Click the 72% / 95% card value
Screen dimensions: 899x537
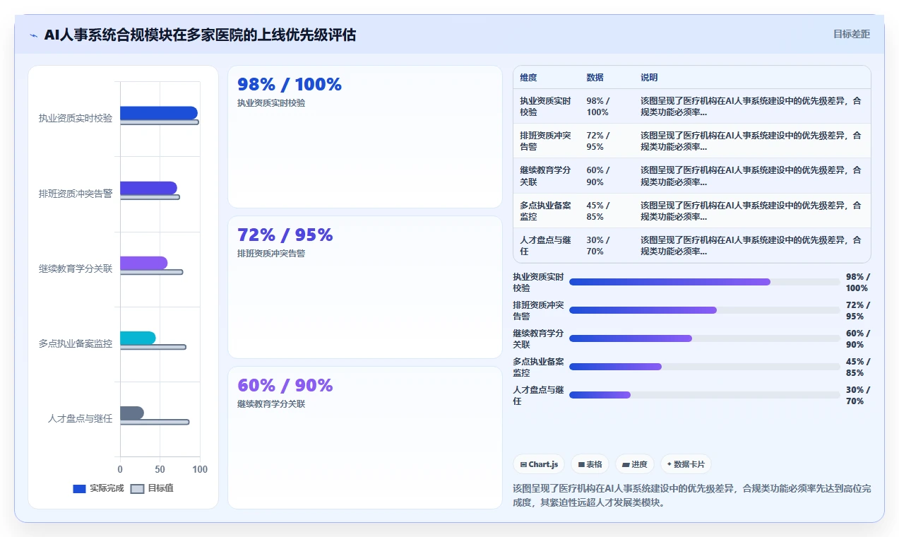tap(285, 235)
